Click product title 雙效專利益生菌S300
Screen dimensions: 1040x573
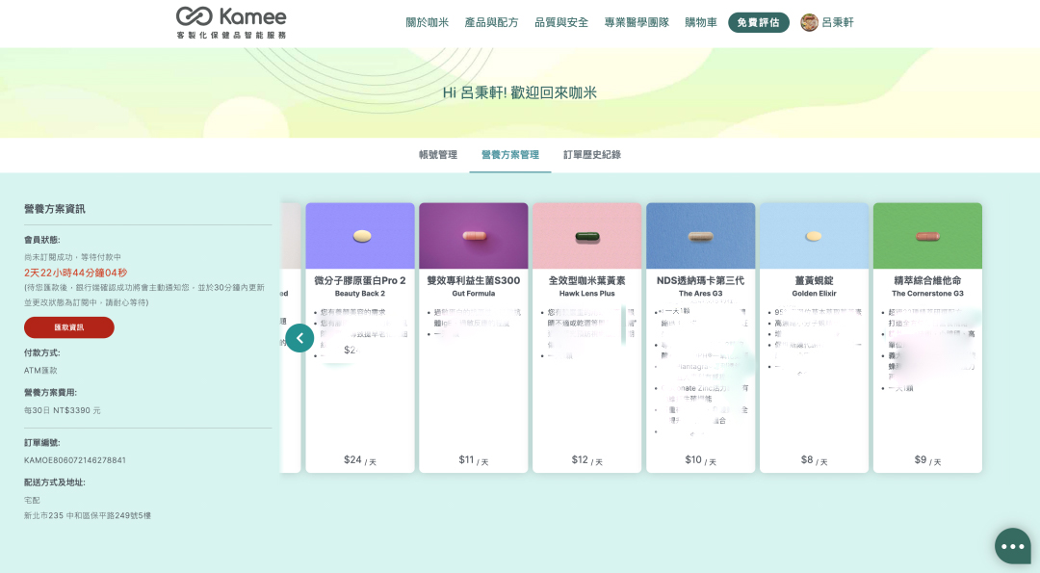[x=474, y=280]
